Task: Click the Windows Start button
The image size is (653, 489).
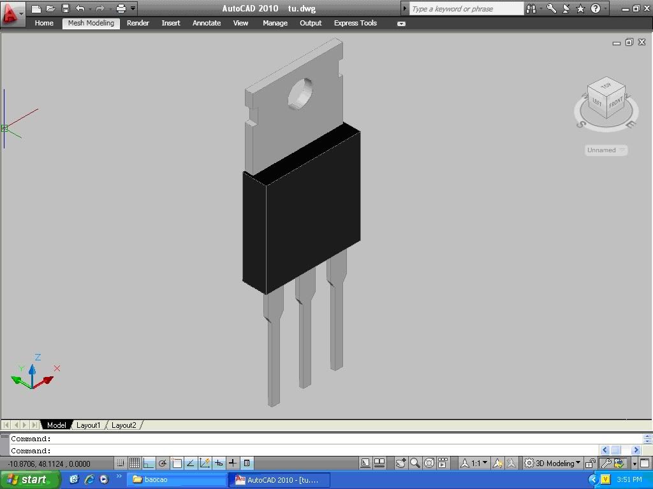Action: coord(29,479)
